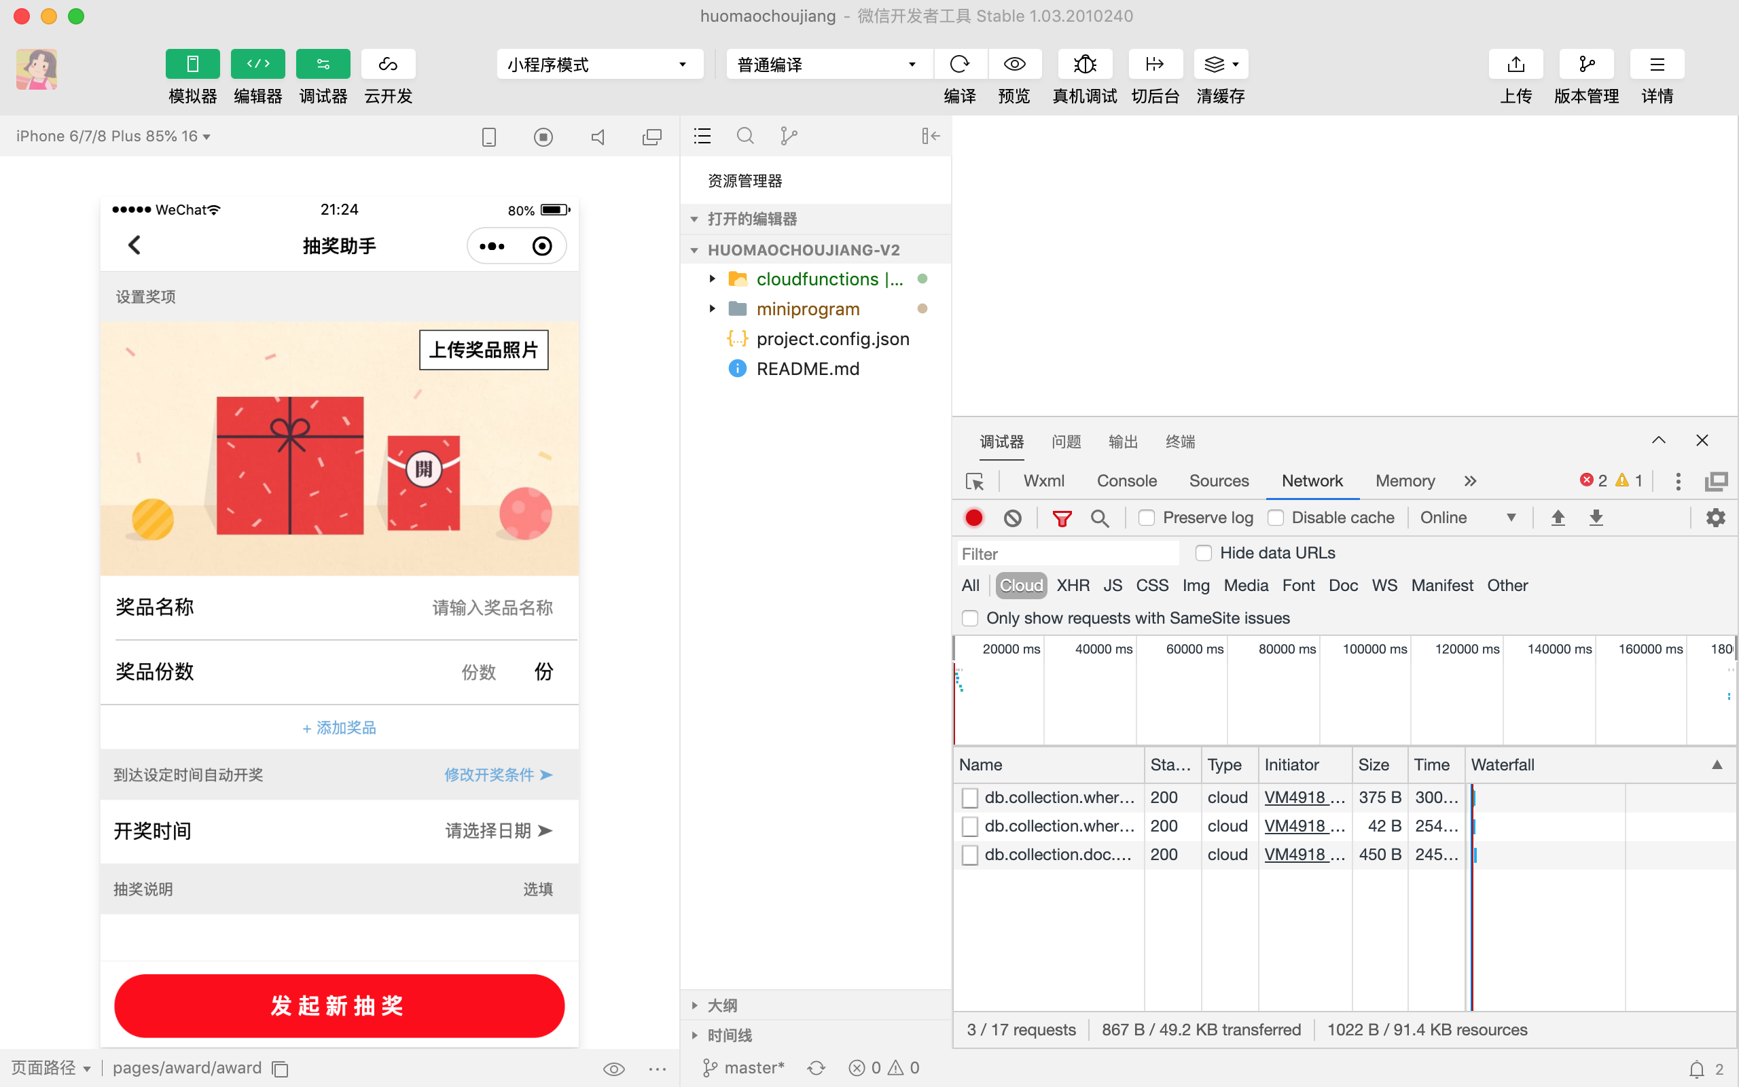
Task: Switch to the Console tab
Action: pyautogui.click(x=1126, y=481)
